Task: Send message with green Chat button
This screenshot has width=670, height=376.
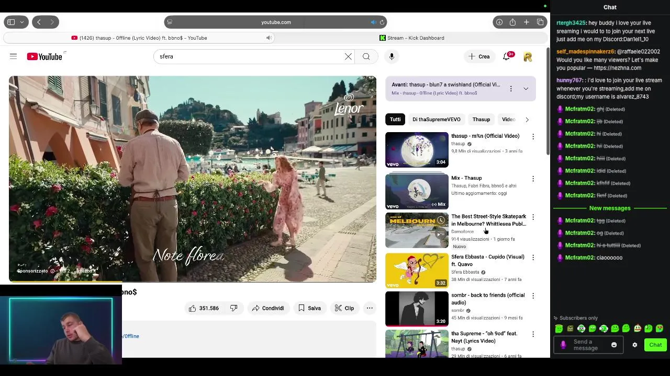Action: pos(655,345)
